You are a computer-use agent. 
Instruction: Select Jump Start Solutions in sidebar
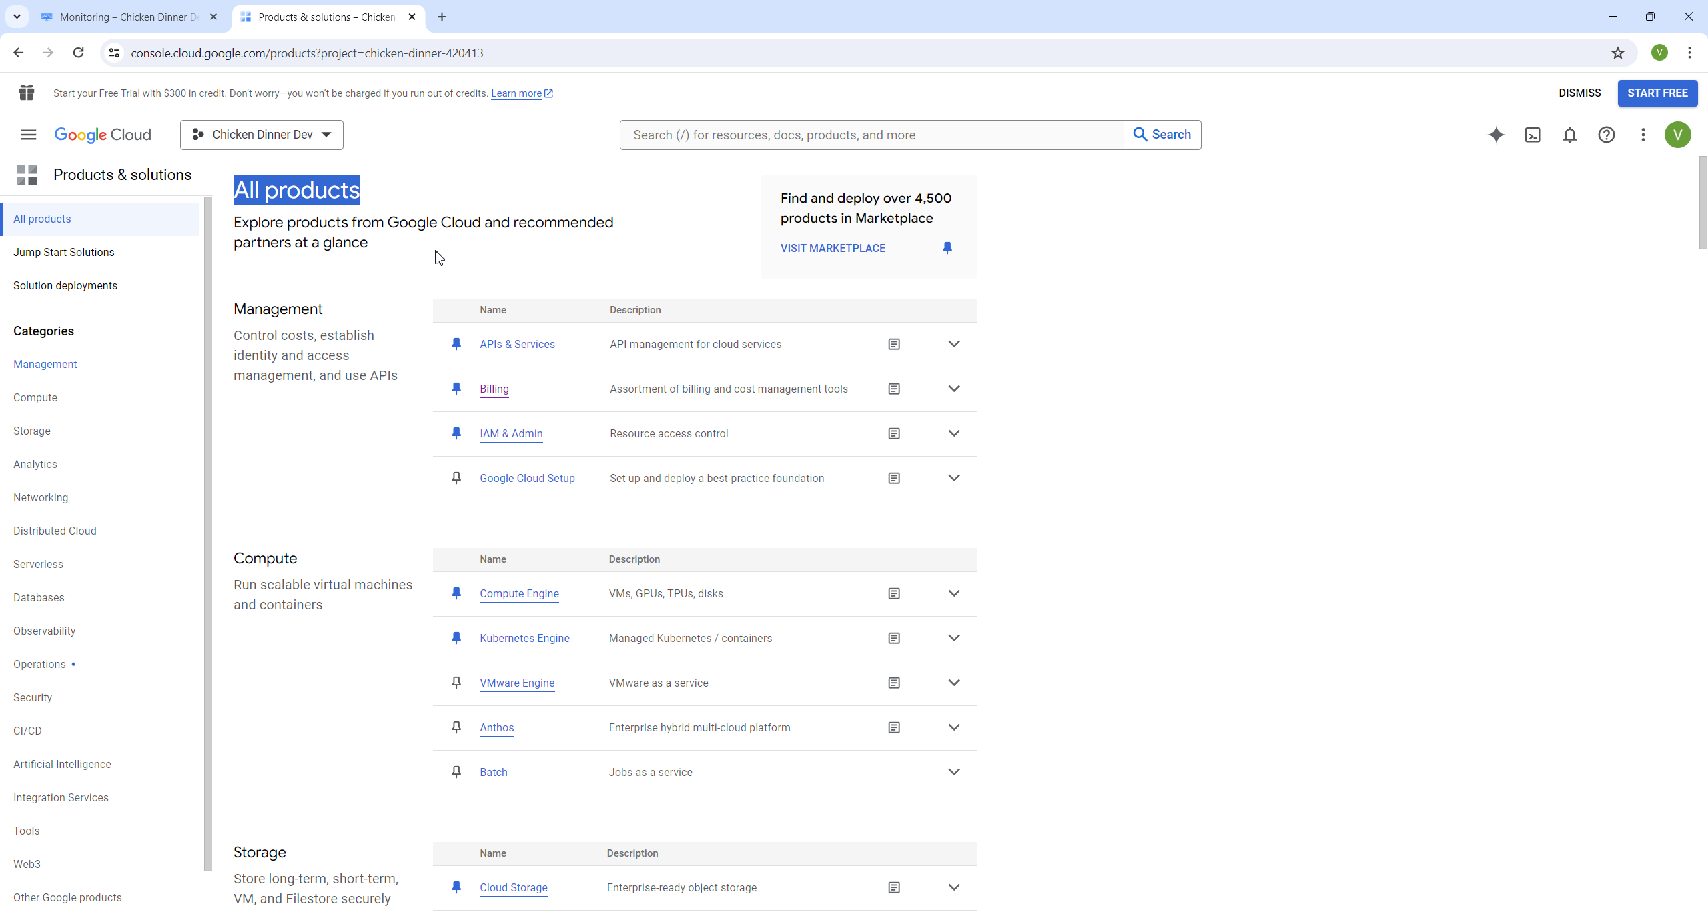point(64,252)
